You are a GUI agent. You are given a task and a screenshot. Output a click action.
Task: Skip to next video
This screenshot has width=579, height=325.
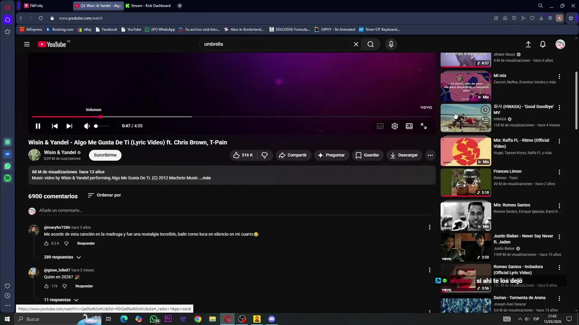(x=69, y=126)
